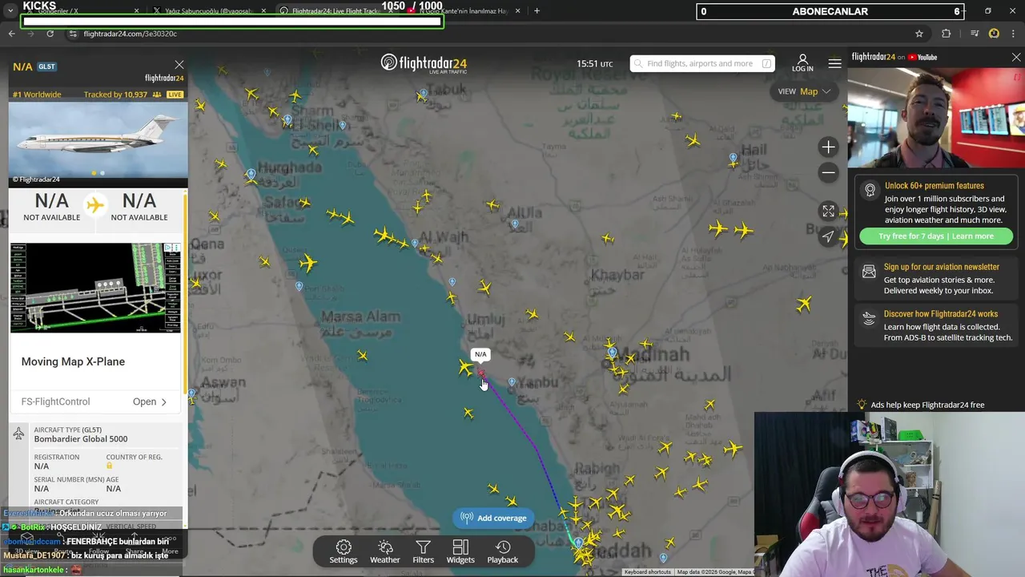
Task: Open Discover how Flightradar24 works link
Action: 941,314
